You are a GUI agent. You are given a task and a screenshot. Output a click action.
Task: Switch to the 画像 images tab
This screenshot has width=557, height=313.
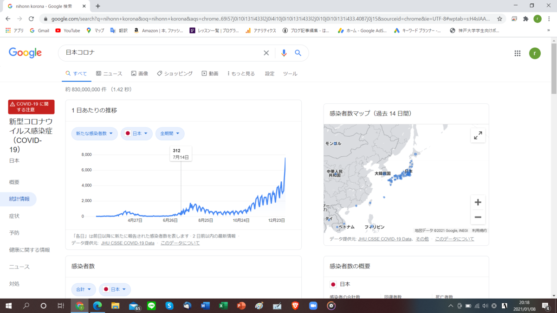pos(140,74)
